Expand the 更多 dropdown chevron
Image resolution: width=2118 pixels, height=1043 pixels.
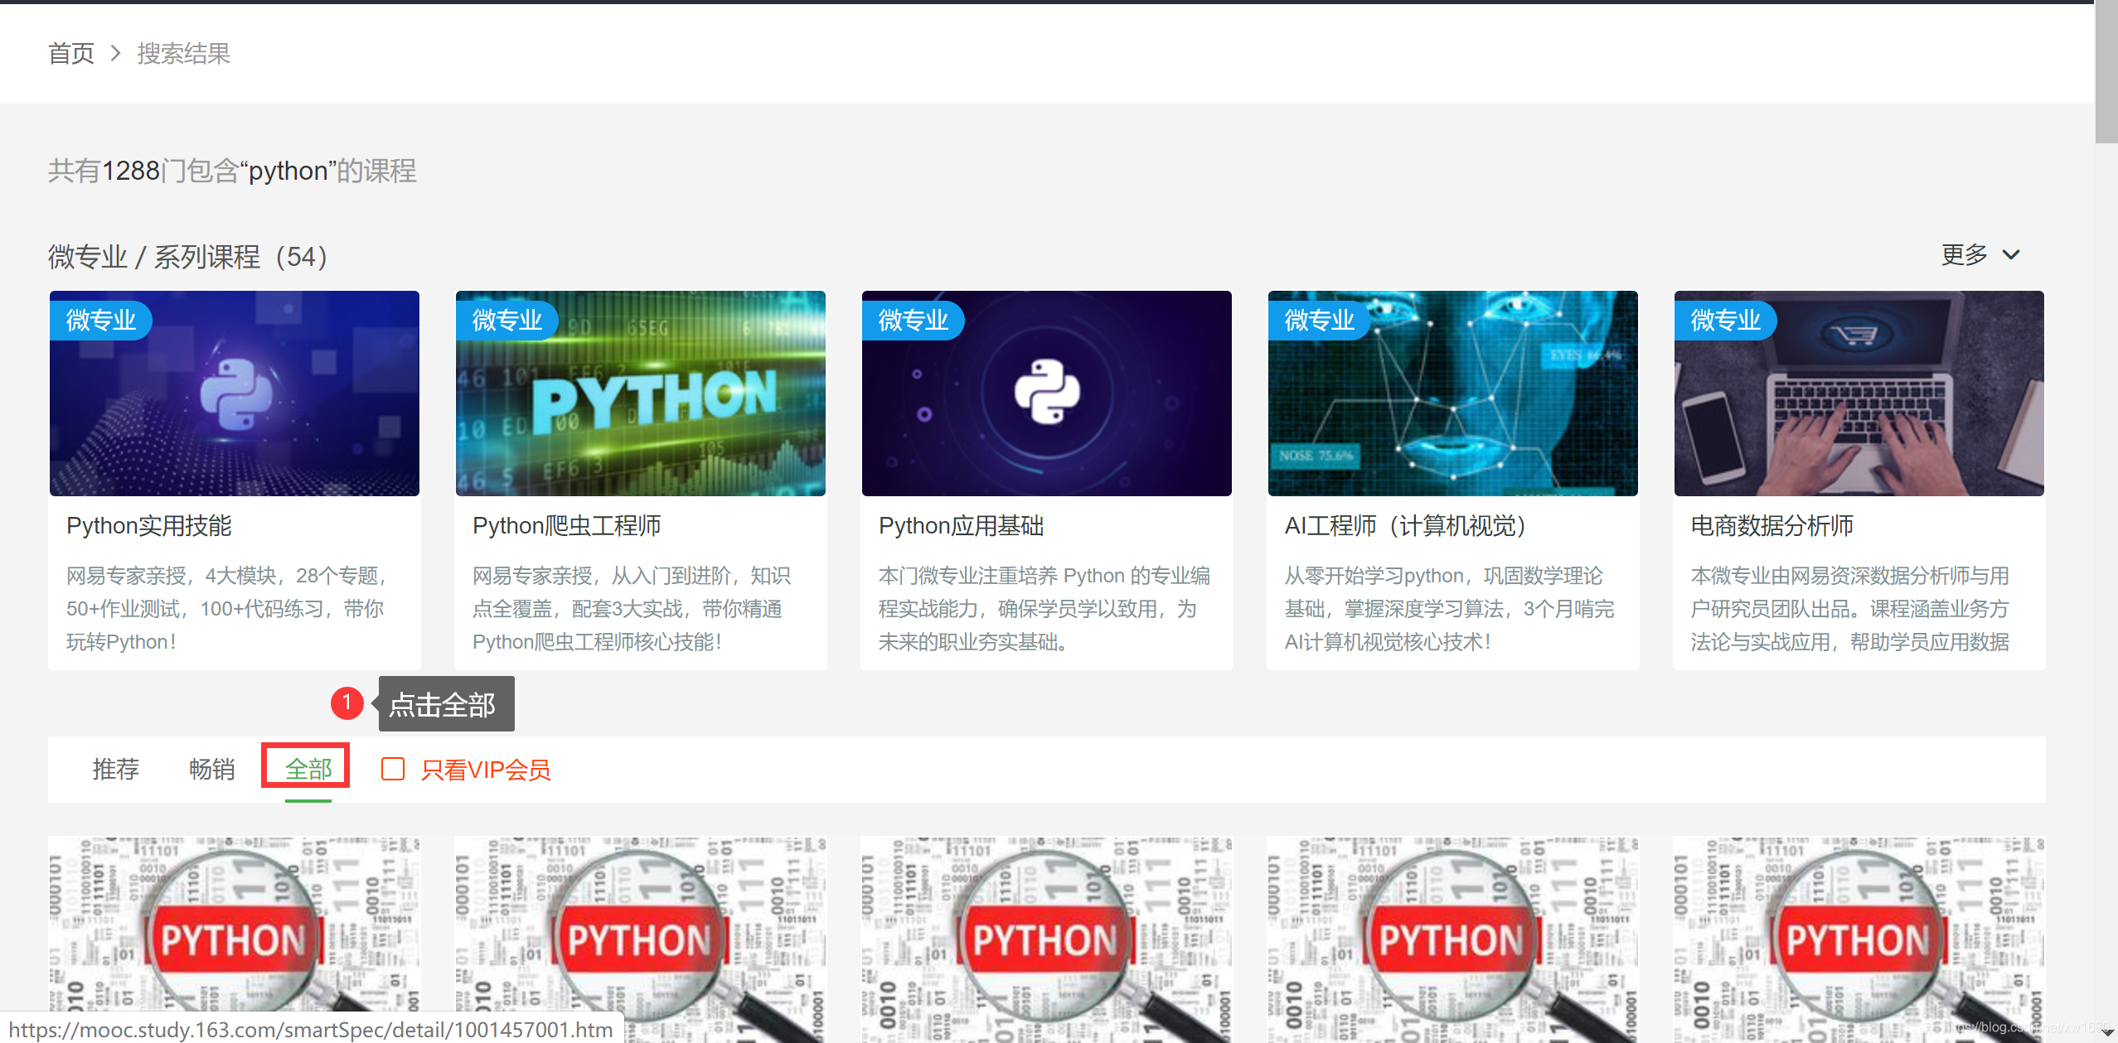click(x=2011, y=254)
